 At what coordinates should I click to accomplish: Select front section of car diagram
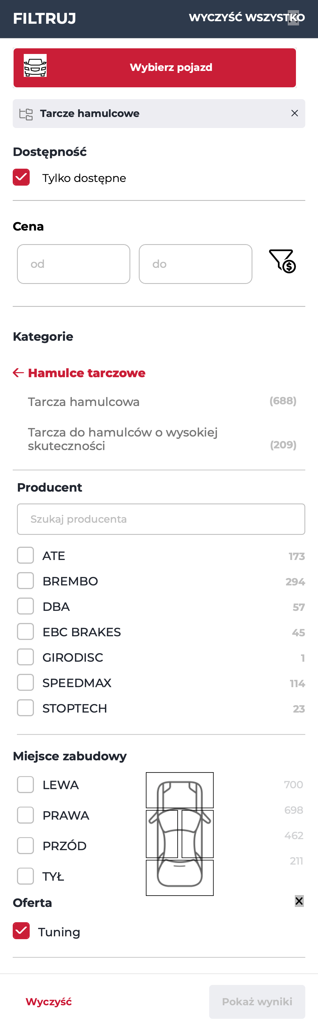[179, 790]
